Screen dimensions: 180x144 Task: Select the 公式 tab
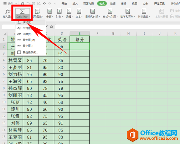102,4
